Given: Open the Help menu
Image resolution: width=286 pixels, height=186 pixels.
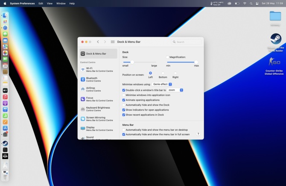Looking at the screenshot, I should 72,3.
